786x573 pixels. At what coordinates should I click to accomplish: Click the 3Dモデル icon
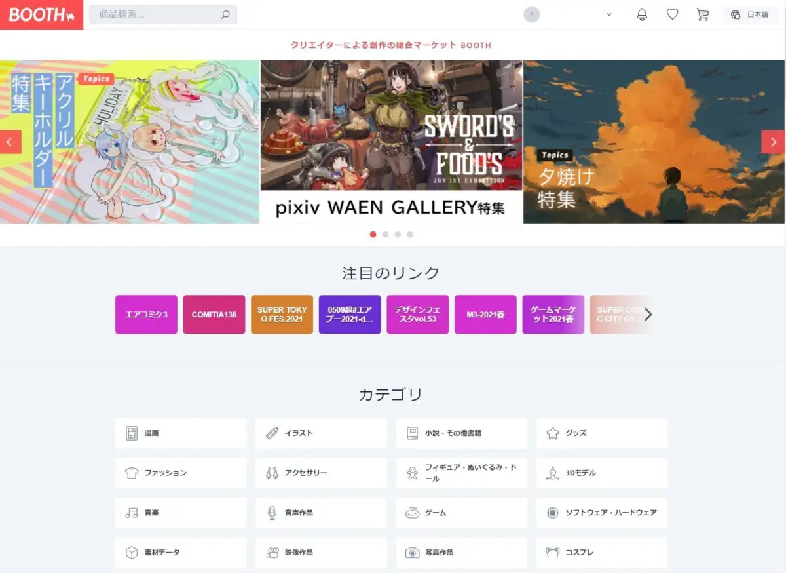(x=552, y=473)
